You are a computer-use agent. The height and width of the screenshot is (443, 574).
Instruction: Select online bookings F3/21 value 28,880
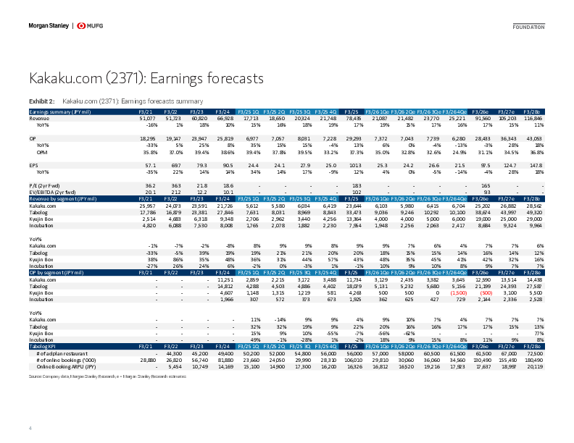pos(148,360)
